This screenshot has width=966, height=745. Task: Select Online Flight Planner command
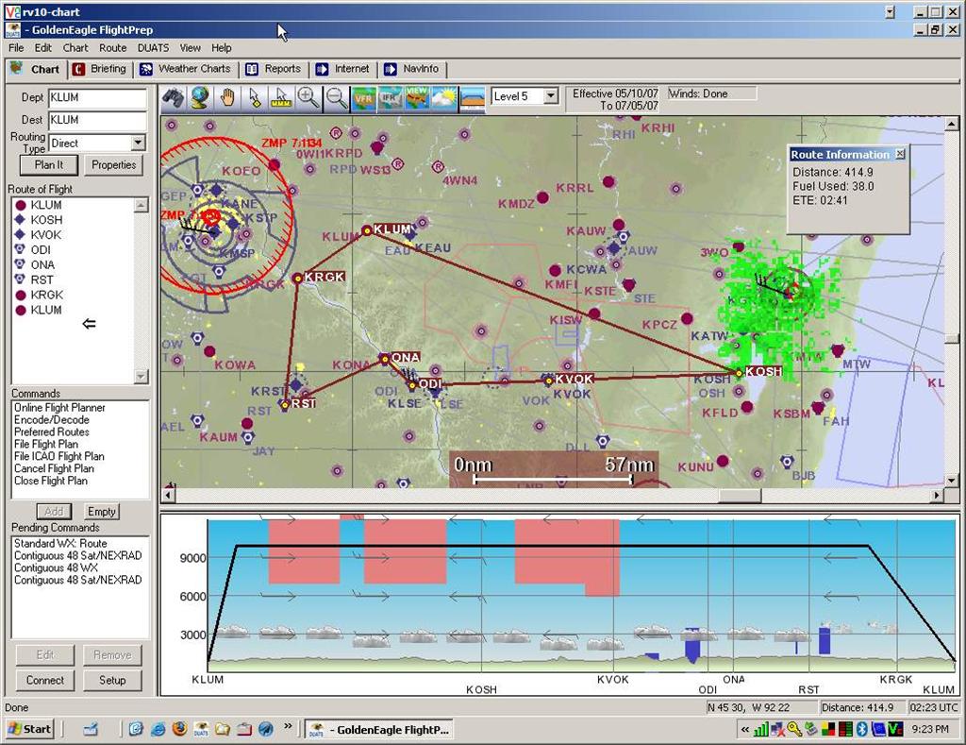click(x=59, y=408)
